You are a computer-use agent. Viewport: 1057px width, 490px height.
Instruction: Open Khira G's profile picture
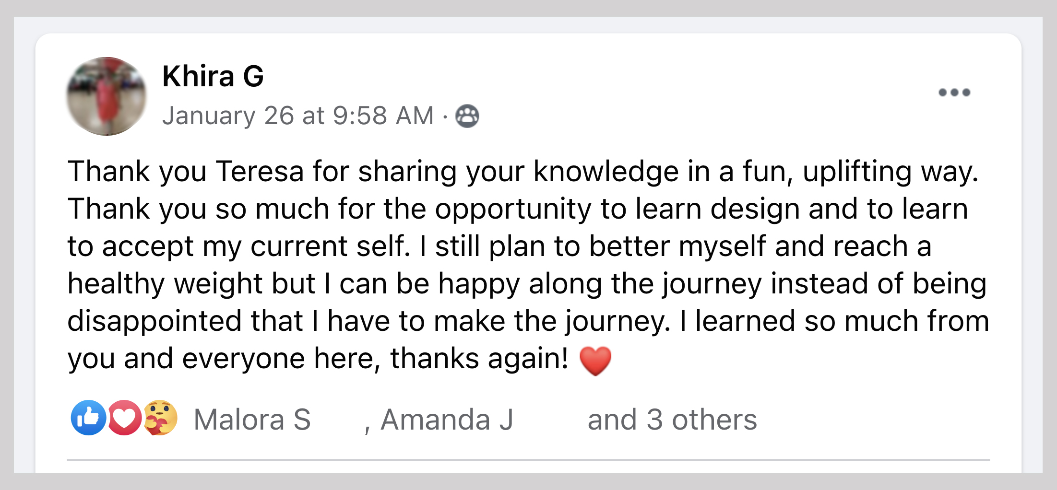[107, 96]
